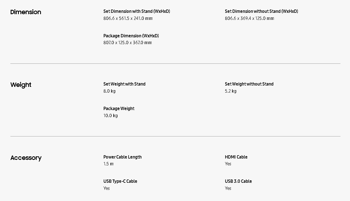
Task: Click the HDMI Cable label
Action: [236, 157]
